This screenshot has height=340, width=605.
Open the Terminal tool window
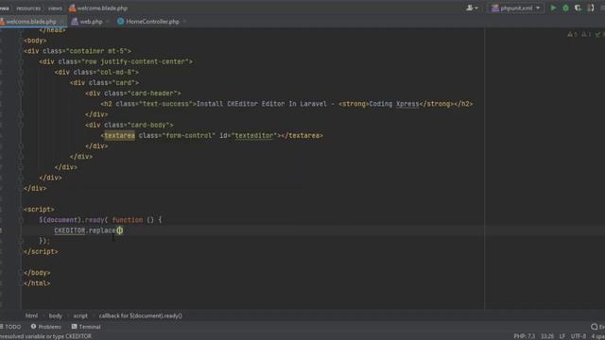(86, 327)
